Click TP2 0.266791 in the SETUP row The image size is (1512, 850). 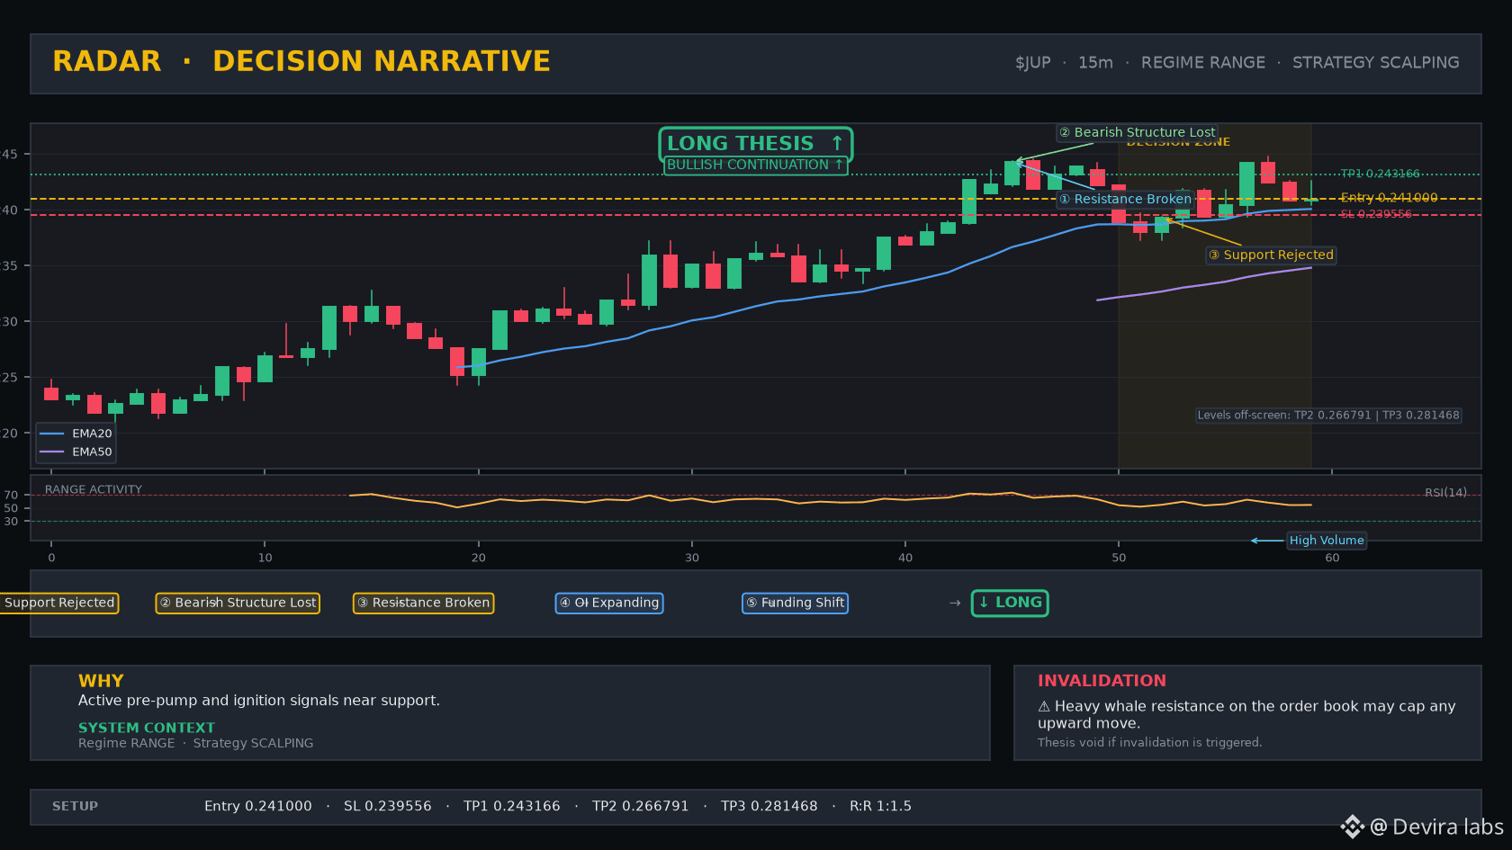pos(641,806)
